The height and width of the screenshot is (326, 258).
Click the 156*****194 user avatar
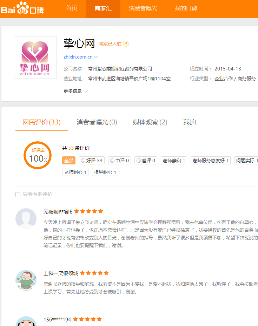pyautogui.click(x=26, y=321)
